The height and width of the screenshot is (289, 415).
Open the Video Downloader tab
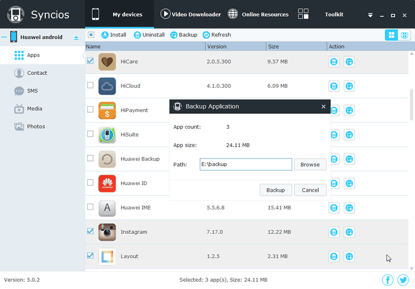pos(190,14)
